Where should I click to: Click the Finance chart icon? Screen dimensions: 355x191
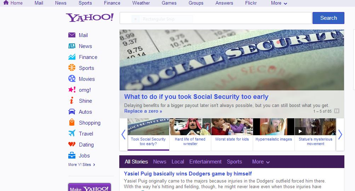click(x=72, y=57)
